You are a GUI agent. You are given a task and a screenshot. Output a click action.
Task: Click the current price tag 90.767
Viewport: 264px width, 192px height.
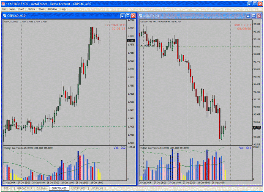pyautogui.click(x=257, y=127)
